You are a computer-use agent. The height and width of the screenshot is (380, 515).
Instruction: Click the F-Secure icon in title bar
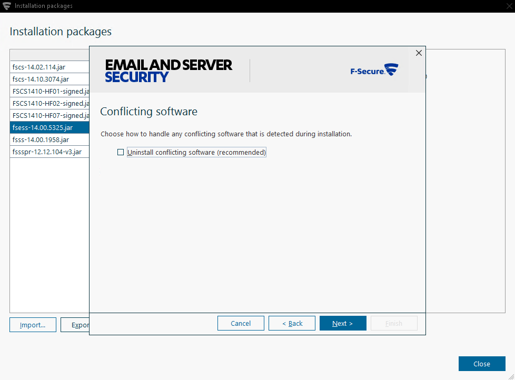point(6,6)
